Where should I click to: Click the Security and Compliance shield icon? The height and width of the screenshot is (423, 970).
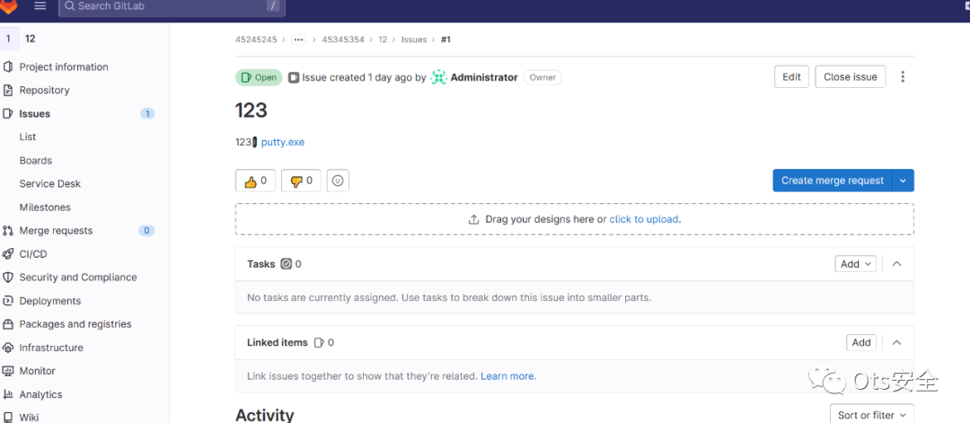pos(8,278)
